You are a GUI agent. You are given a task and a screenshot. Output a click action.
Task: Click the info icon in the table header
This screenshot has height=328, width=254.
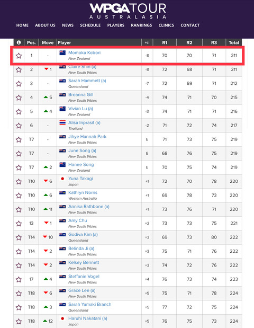19,42
